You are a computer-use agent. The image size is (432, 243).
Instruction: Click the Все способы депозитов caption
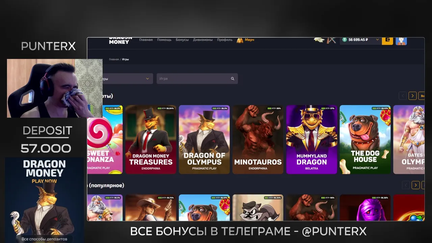[44, 239]
